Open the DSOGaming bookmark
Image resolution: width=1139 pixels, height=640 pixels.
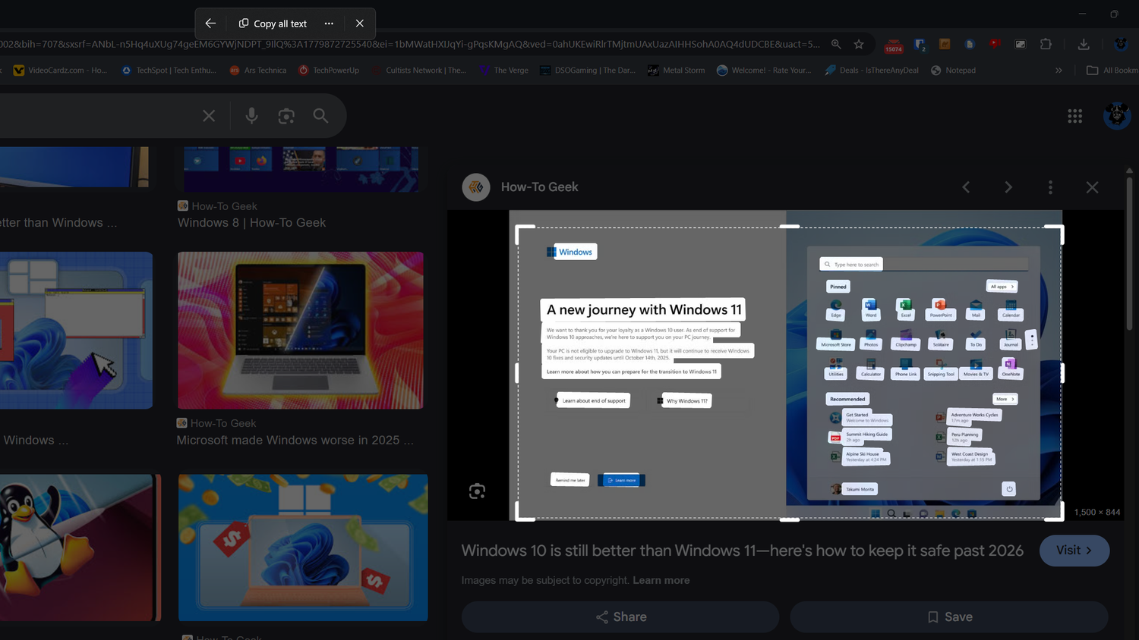pos(587,70)
